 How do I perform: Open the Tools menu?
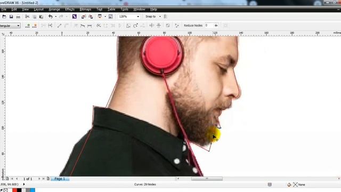(x=124, y=10)
